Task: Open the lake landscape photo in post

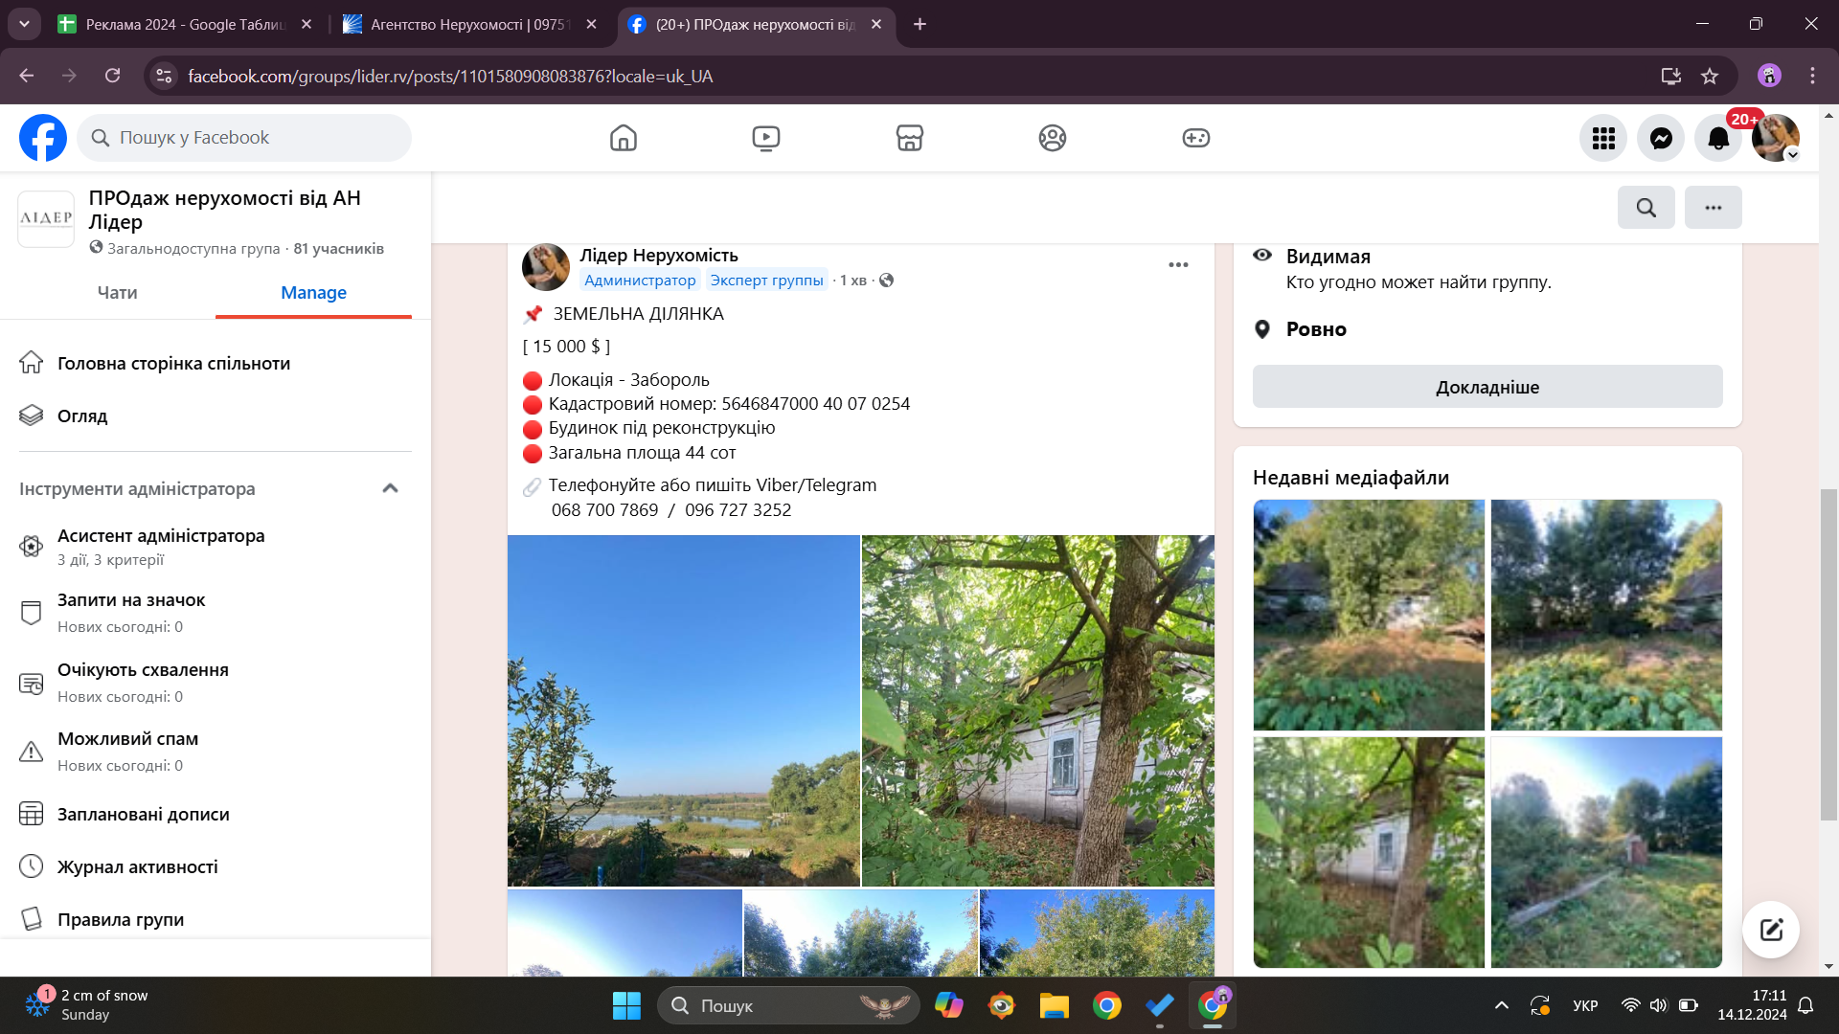Action: click(x=683, y=710)
